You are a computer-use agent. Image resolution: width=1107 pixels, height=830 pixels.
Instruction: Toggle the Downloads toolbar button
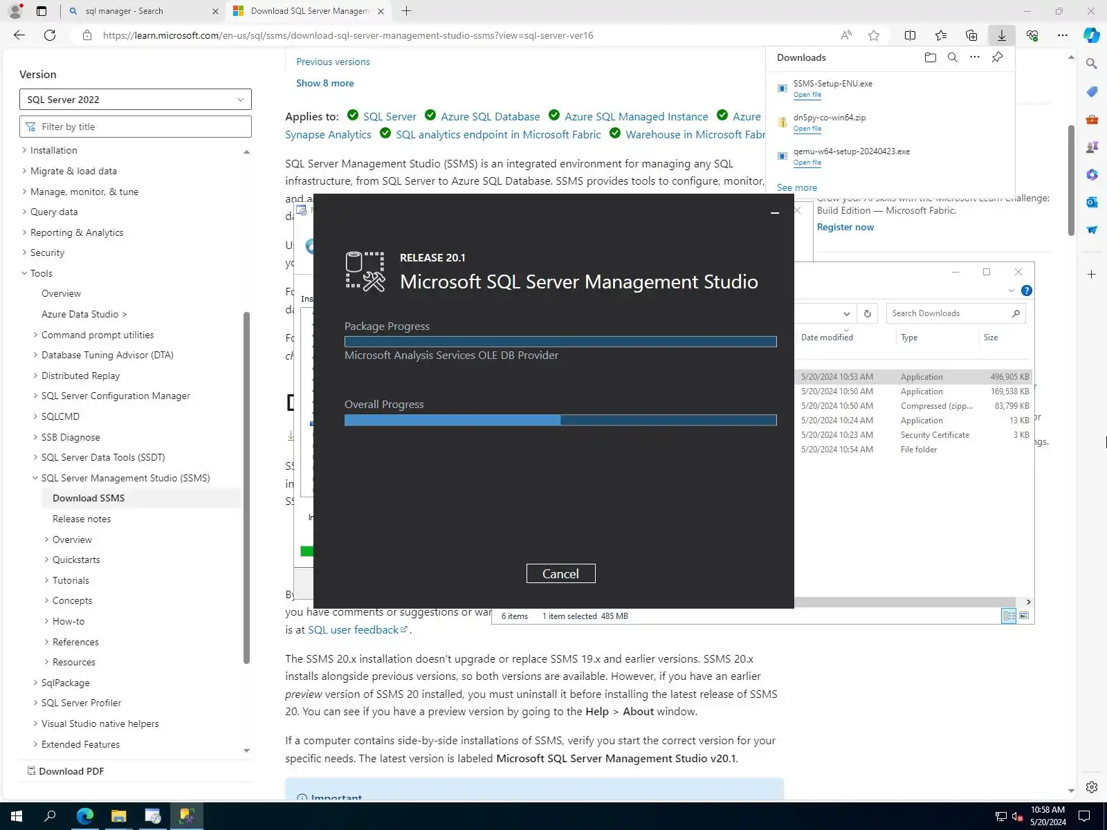click(1001, 35)
